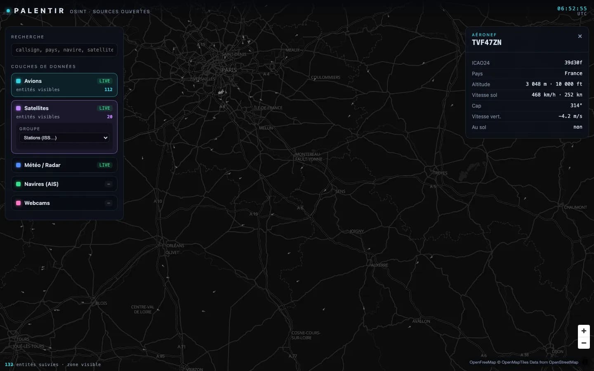The height and width of the screenshot is (371, 594).
Task: Click the SENS label on the map
Action: (340, 192)
